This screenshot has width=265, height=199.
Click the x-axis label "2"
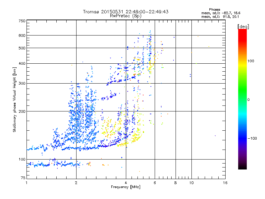point(76,183)
